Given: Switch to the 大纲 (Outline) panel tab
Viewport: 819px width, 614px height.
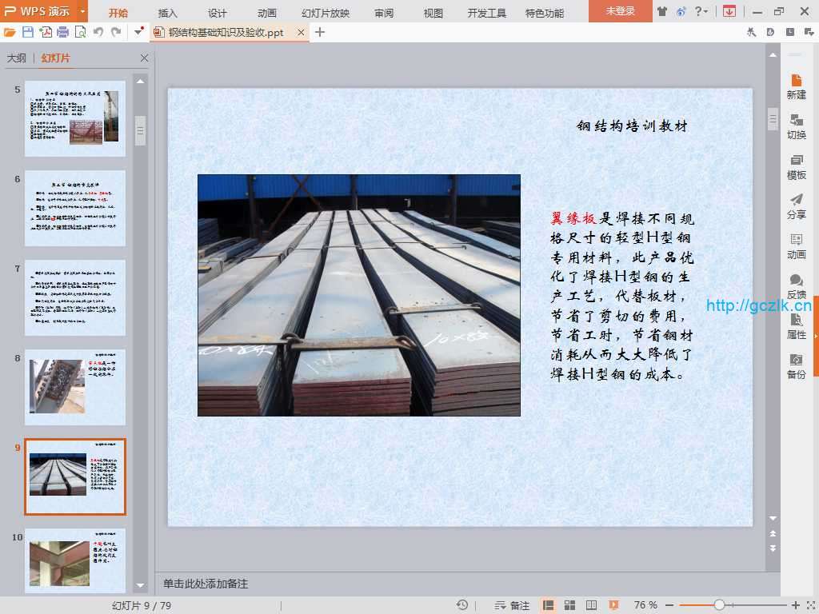Looking at the screenshot, I should click(x=17, y=58).
